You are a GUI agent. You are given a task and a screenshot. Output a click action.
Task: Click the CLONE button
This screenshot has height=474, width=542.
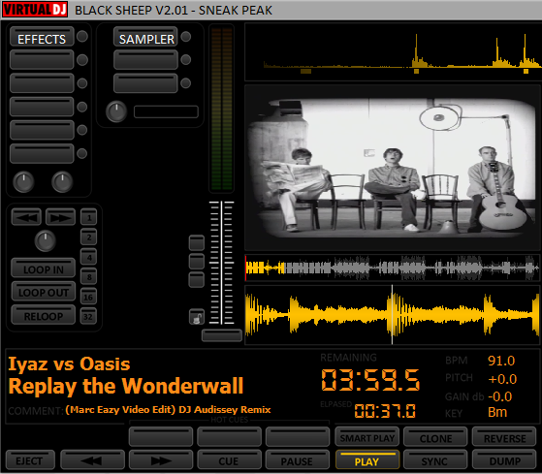click(x=435, y=436)
